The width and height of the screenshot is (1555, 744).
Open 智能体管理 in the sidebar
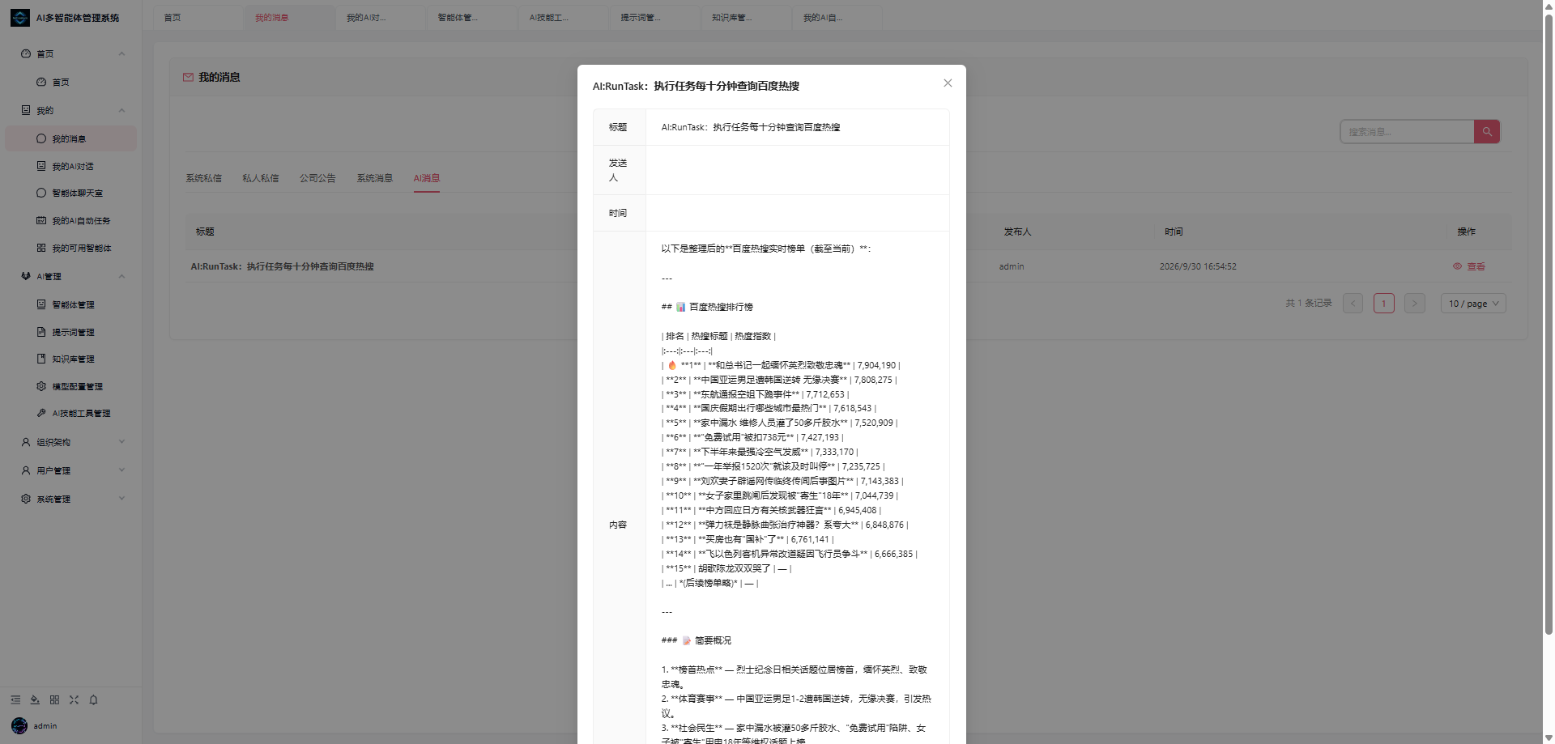coord(70,304)
